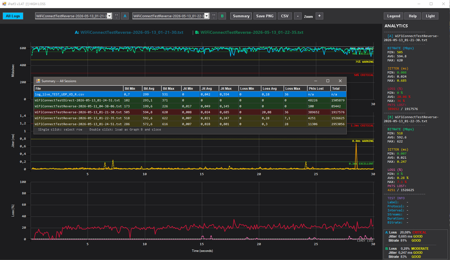Sort by Total column header
The image size is (450, 260).
[339, 89]
